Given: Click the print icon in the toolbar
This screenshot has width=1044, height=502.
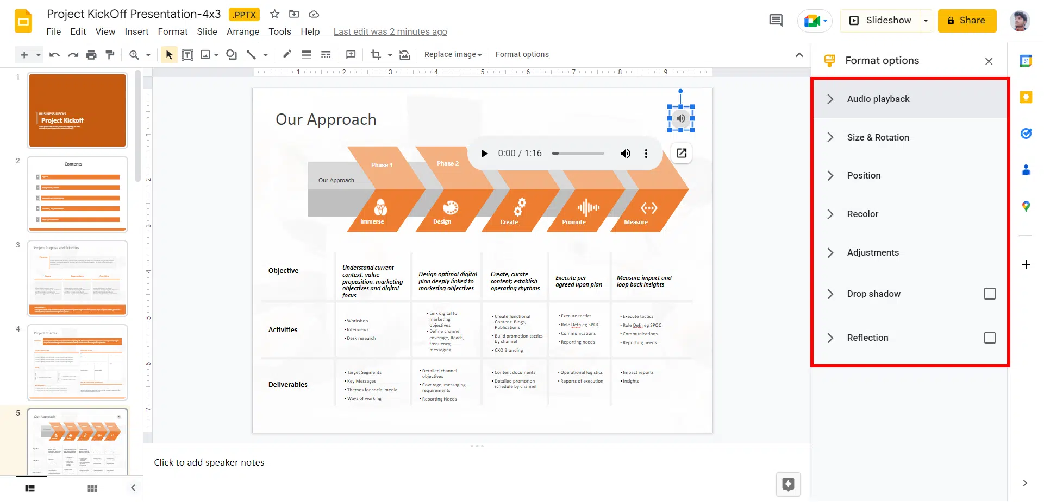Looking at the screenshot, I should (91, 55).
